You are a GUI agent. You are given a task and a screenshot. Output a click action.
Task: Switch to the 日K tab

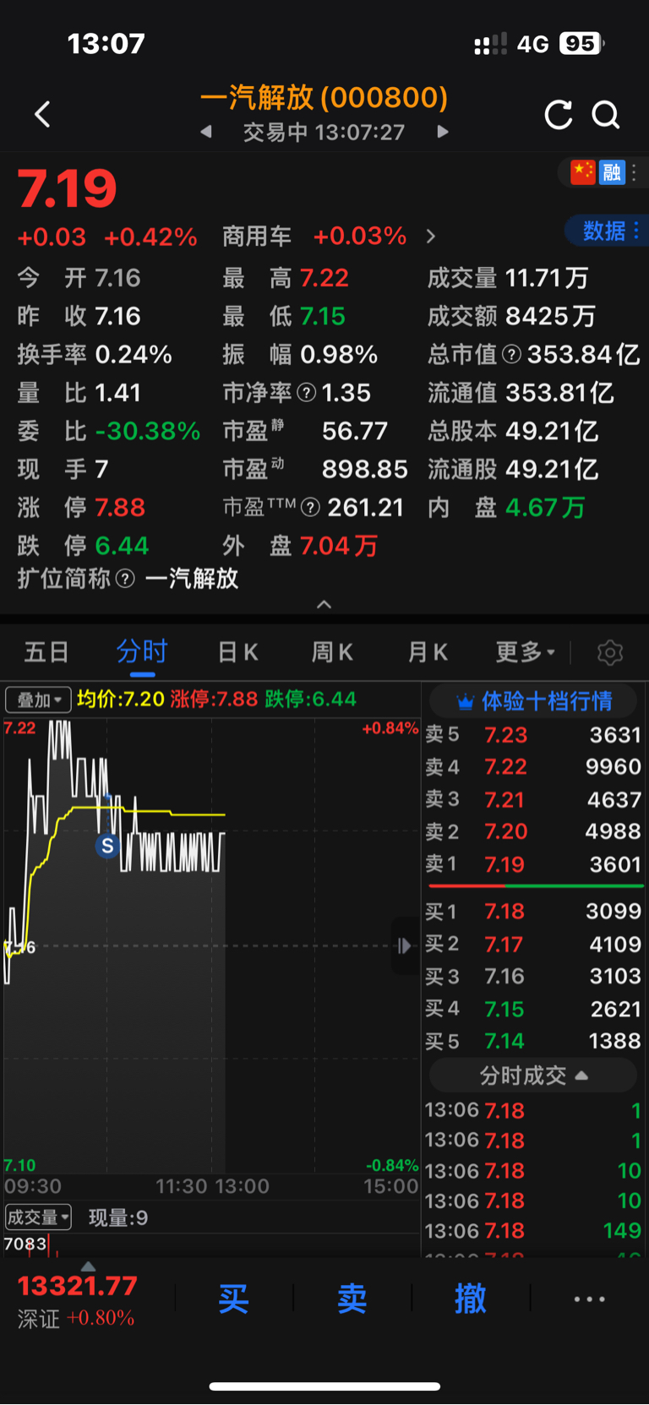[238, 652]
